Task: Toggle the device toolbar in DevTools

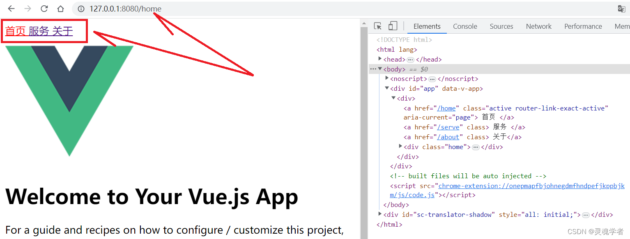Action: pos(393,26)
